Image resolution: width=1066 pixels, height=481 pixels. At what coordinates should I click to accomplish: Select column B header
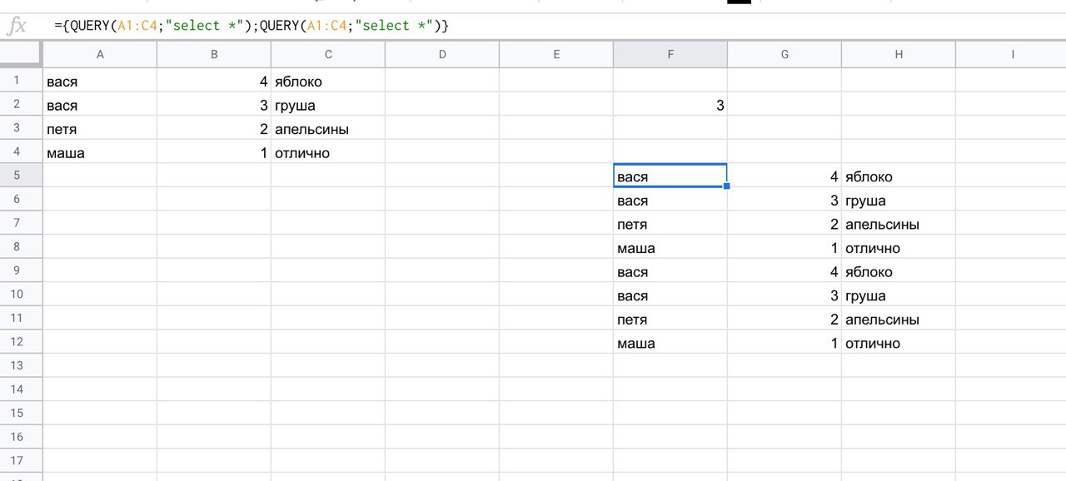[214, 54]
